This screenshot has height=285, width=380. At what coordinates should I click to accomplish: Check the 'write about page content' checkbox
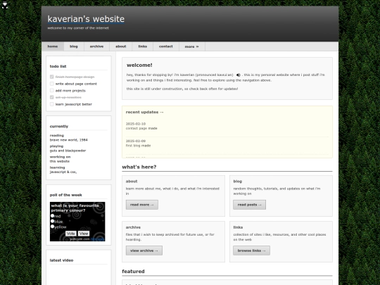[51, 84]
